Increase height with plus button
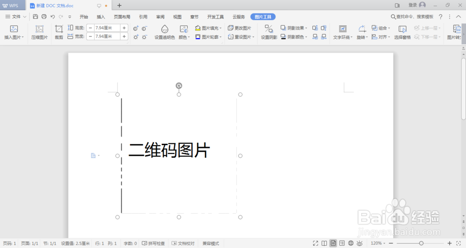466x248 pixels. coord(124,28)
